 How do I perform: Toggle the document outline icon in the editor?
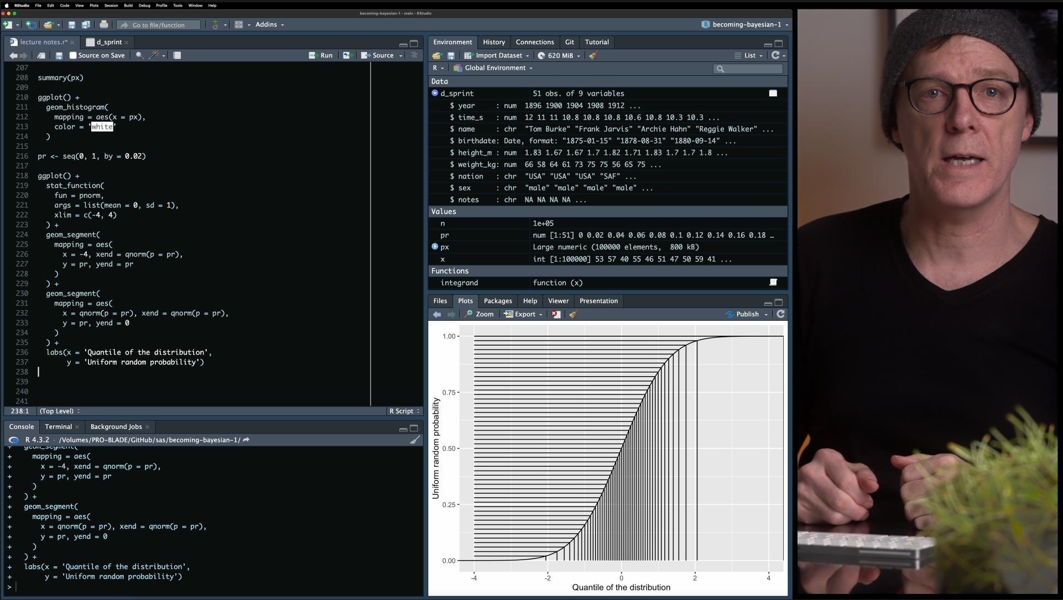click(414, 55)
